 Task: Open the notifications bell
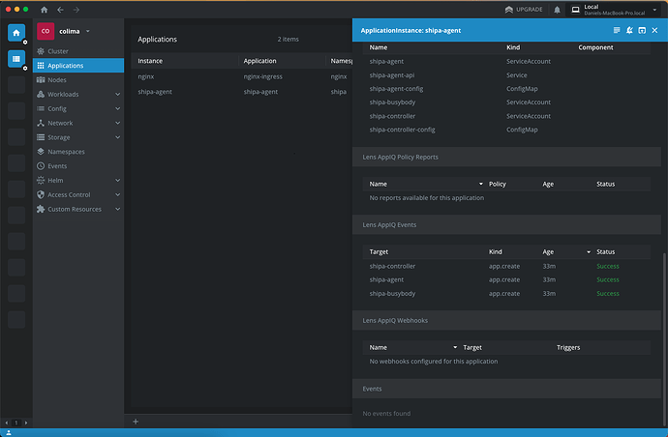tap(556, 10)
